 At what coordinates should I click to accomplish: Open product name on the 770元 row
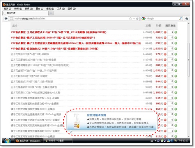pos(30,54)
